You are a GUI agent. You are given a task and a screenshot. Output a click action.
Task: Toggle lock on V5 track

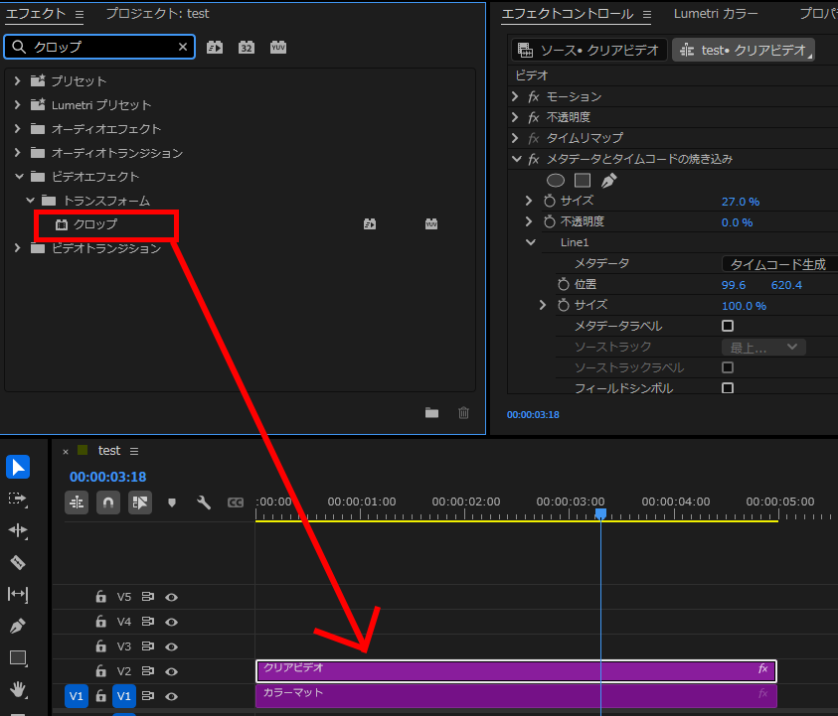coord(101,597)
